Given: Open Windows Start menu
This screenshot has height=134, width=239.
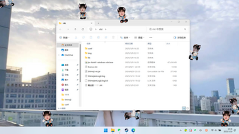Looking at the screenshot, I should click(x=106, y=130).
